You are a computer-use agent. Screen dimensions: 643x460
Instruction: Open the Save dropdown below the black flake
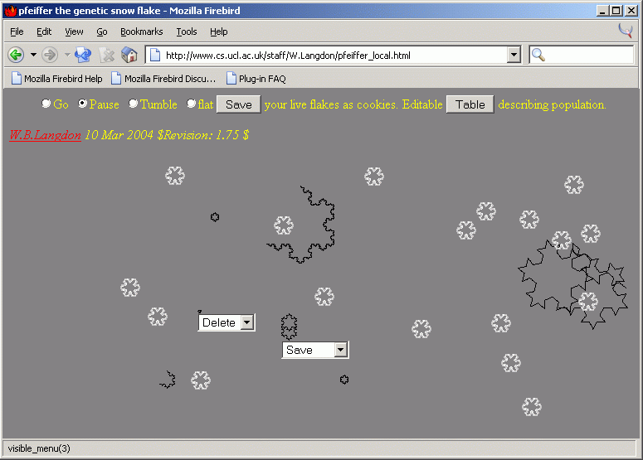[315, 350]
